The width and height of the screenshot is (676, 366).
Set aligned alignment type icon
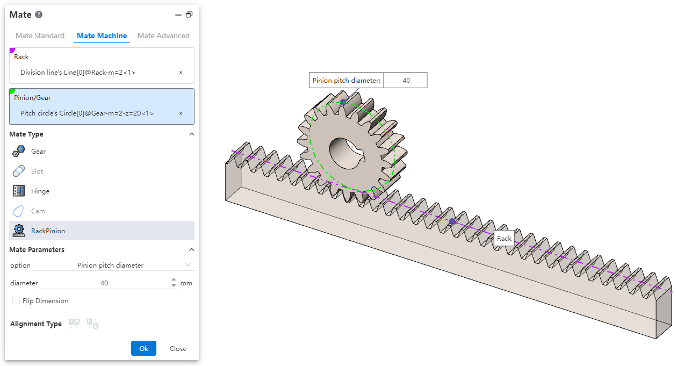(x=74, y=324)
